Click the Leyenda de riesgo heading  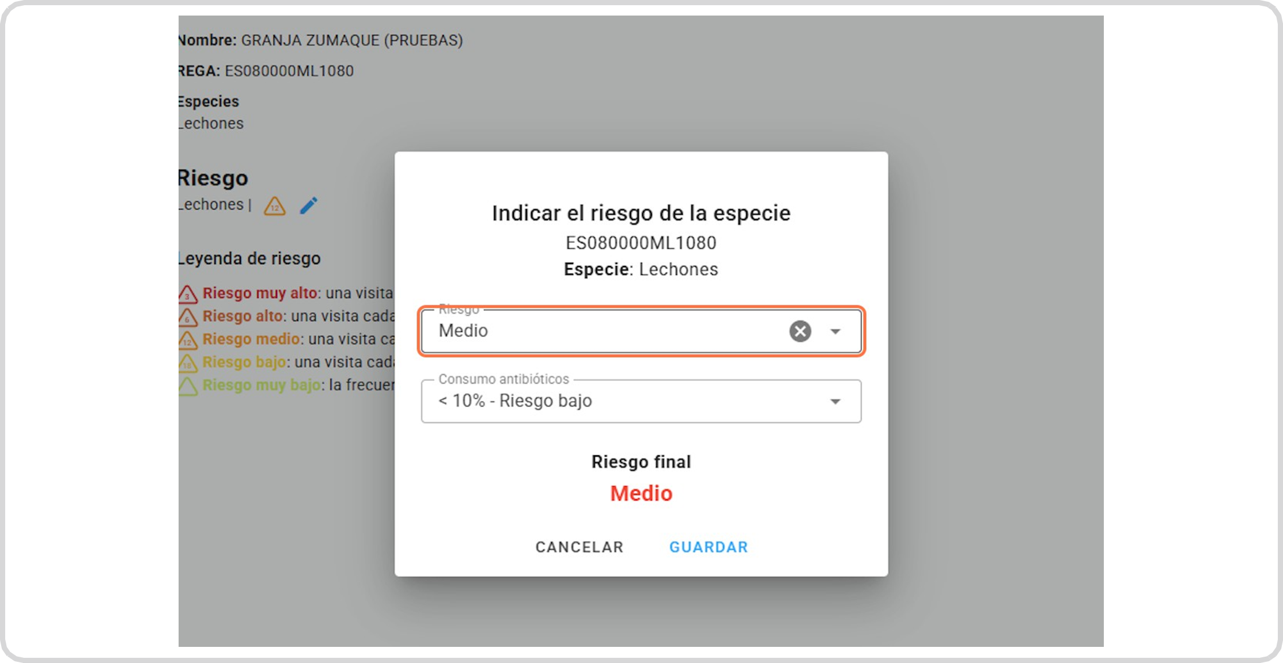pyautogui.click(x=249, y=258)
